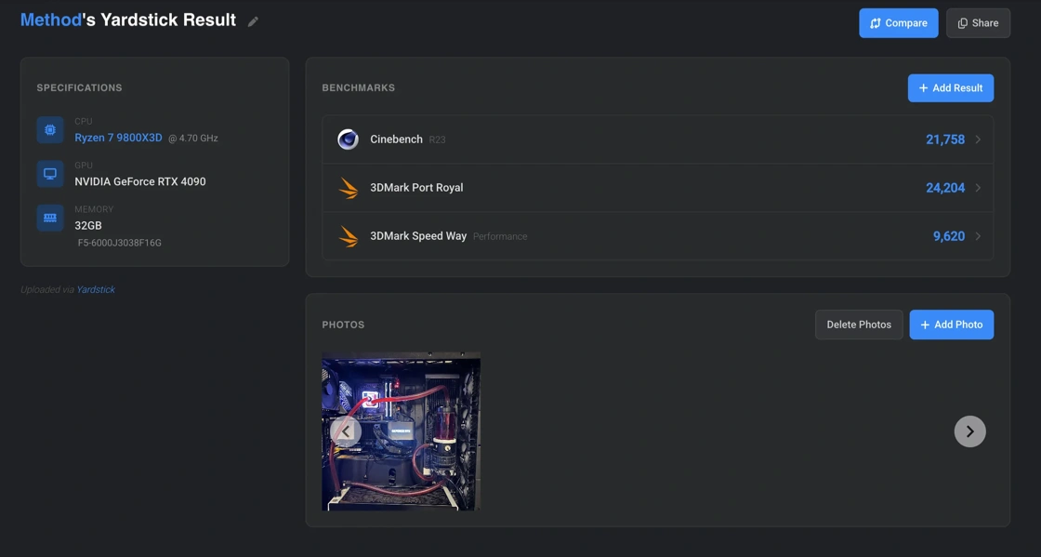1041x557 pixels.
Task: Follow the Yardstick upload link
Action: coord(96,290)
